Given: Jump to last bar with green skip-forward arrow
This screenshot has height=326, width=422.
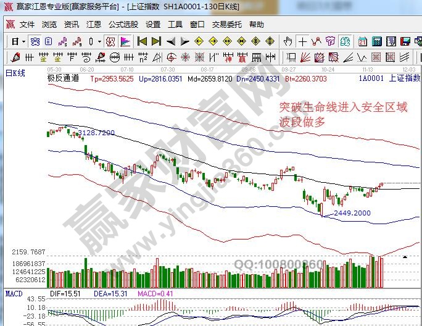Looking at the screenshot, I should pos(156,41).
